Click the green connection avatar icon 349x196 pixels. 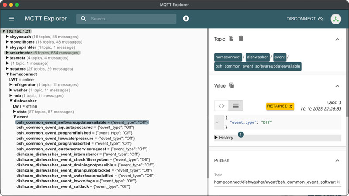(335, 19)
